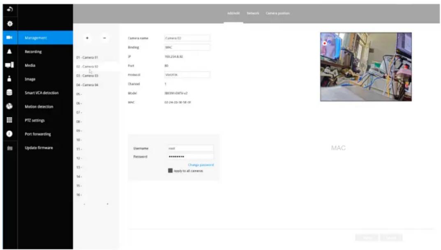Select empty camera slot 05

[79, 94]
